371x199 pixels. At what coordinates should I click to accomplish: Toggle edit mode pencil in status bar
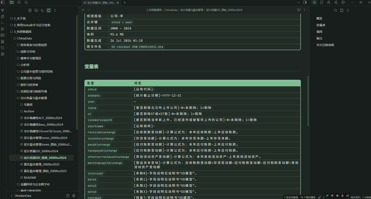(x=319, y=197)
